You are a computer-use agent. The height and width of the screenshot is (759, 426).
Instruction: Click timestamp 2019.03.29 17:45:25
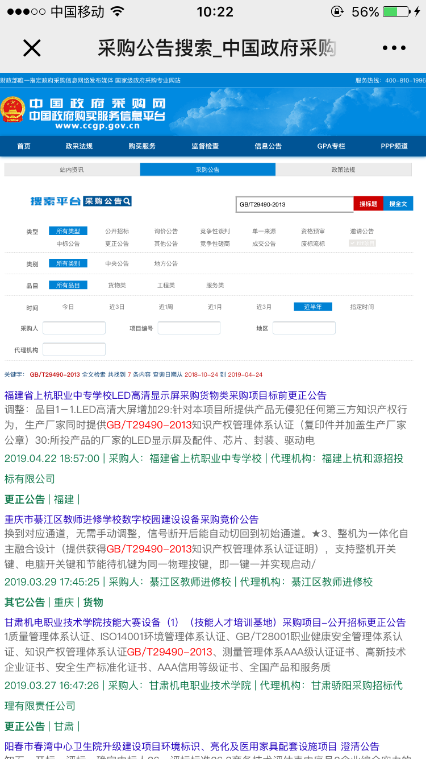(52, 582)
